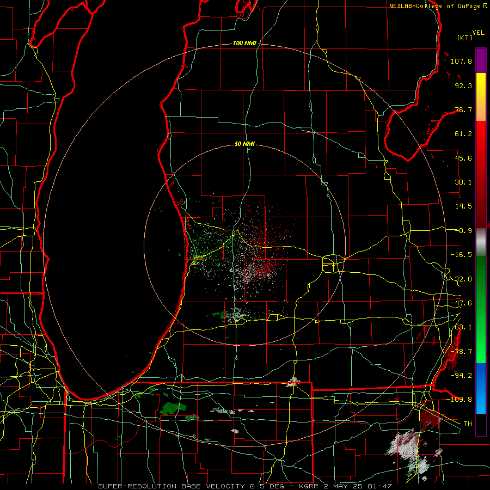
Task: Click the 14.5 velocity scale value
Action: pyautogui.click(x=463, y=206)
